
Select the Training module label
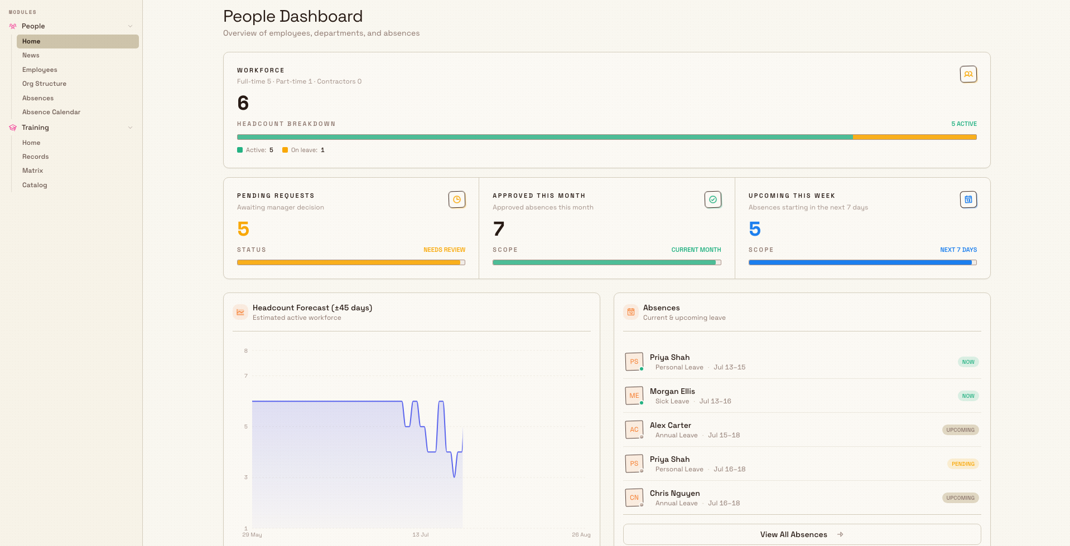click(x=35, y=128)
